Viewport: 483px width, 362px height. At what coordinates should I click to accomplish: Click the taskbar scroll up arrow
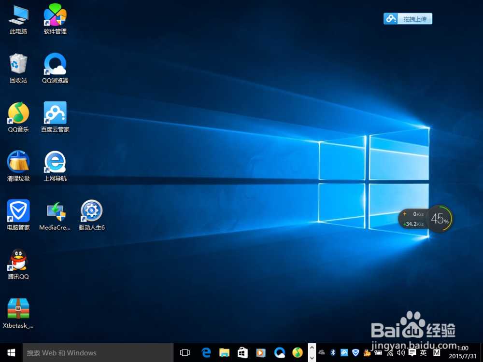tap(312, 348)
